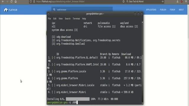The width and height of the screenshot is (189, 106).
Task: Click the Download column header
Action: coord(126,54)
